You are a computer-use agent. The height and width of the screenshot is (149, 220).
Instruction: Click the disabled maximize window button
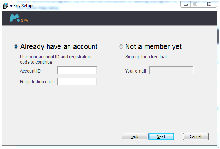195,4
